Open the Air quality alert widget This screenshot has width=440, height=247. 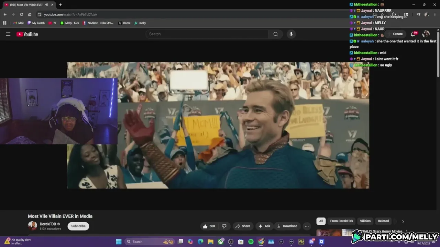tap(18, 242)
